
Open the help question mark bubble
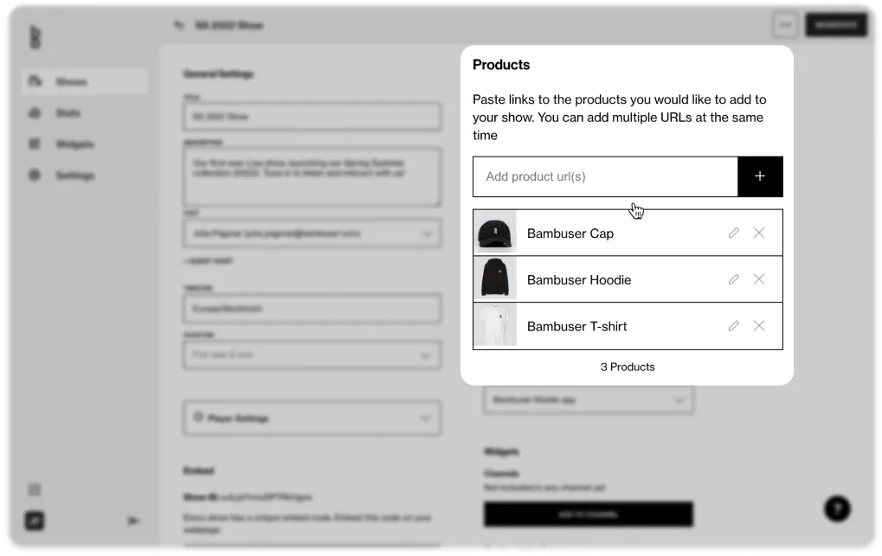837,508
